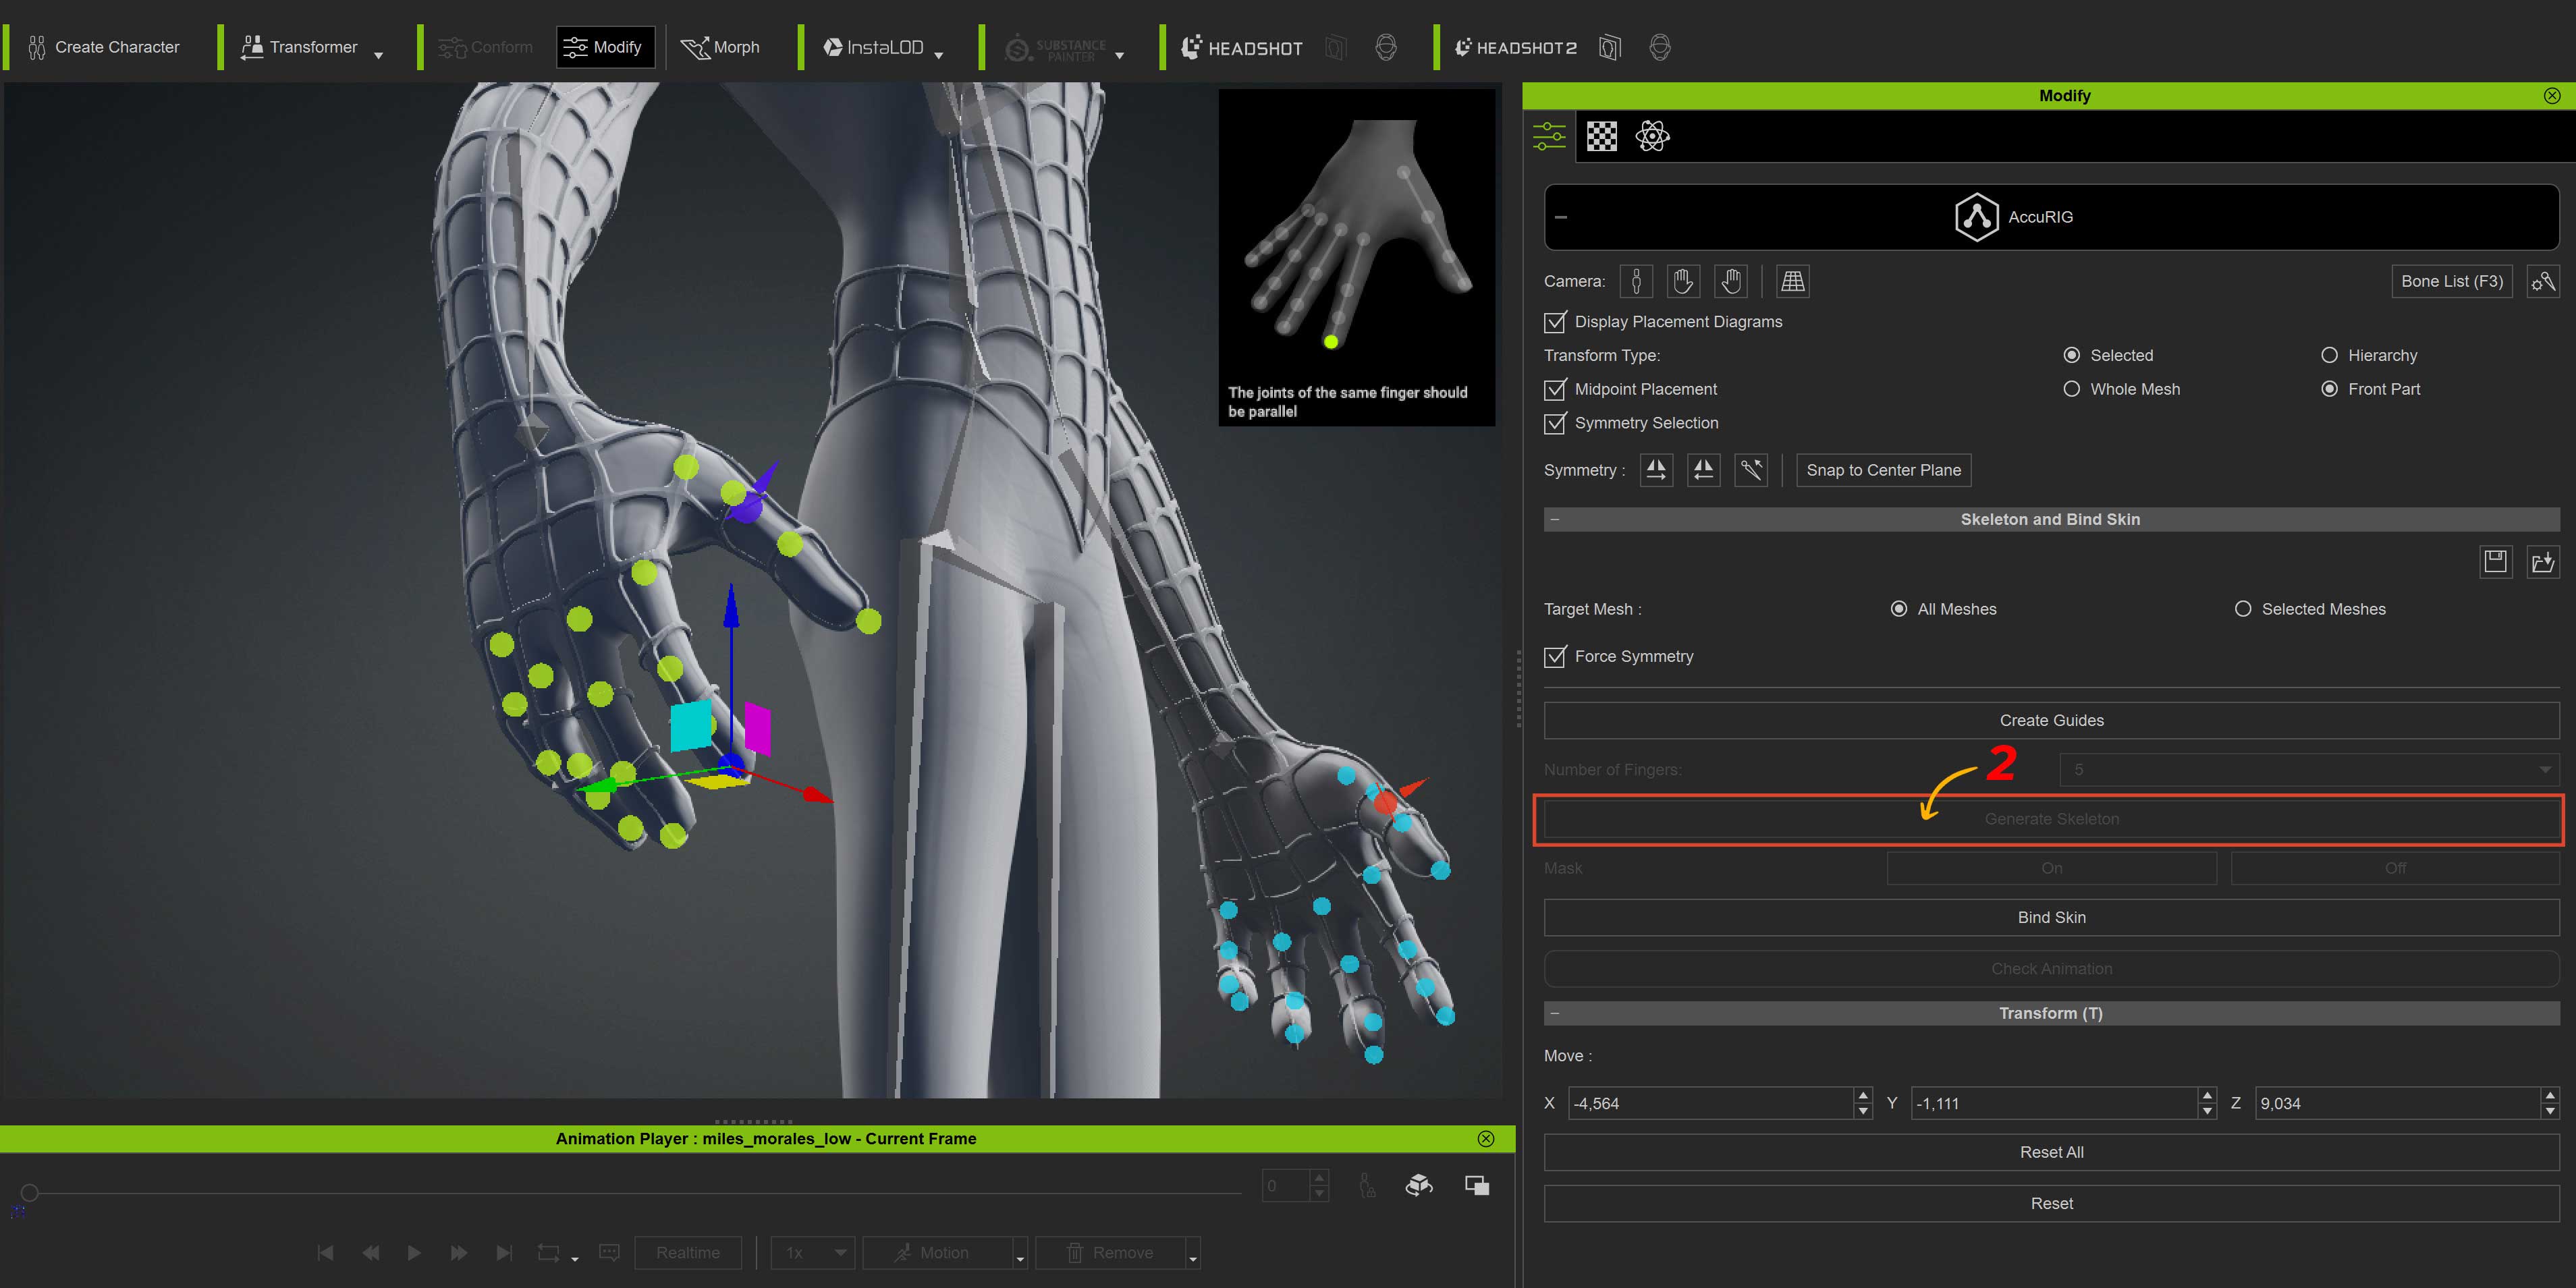Screen dimensions: 2576x1288
Task: Select the full body camera view icon
Action: 1636,281
